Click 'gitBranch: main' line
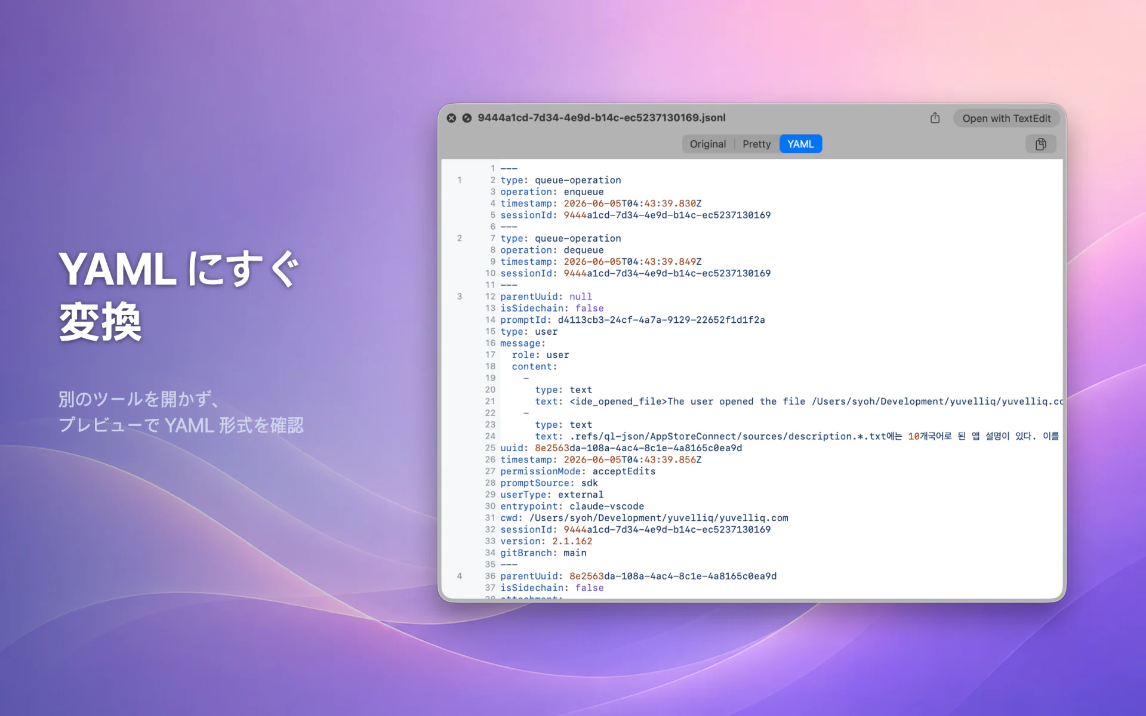Screen dimensions: 1146x716 tap(543, 553)
